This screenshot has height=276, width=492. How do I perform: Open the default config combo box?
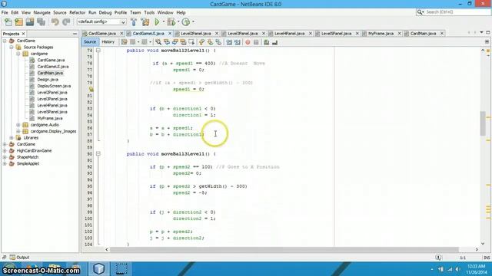(101, 22)
